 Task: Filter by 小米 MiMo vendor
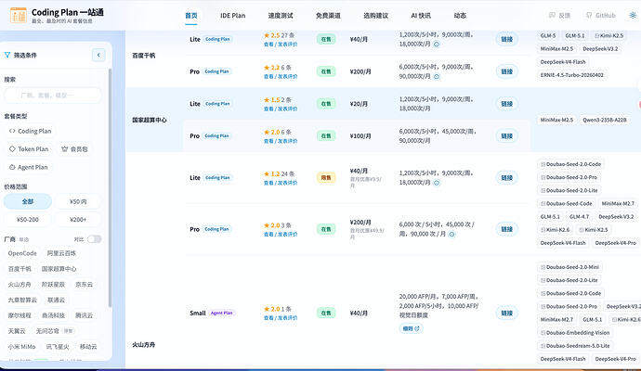tap(21, 347)
